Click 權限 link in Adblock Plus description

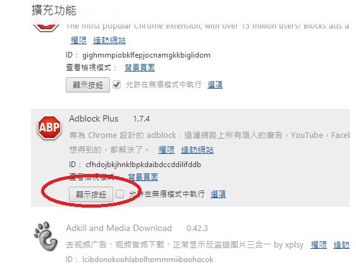tap(166, 150)
